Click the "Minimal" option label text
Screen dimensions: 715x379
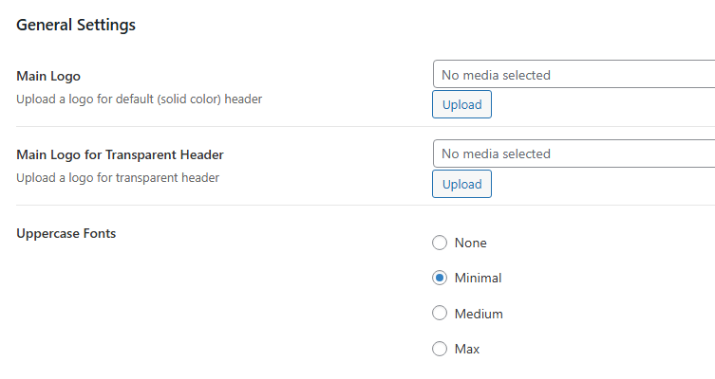478,279
